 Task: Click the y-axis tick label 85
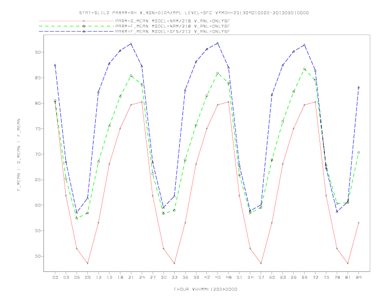tap(38, 78)
